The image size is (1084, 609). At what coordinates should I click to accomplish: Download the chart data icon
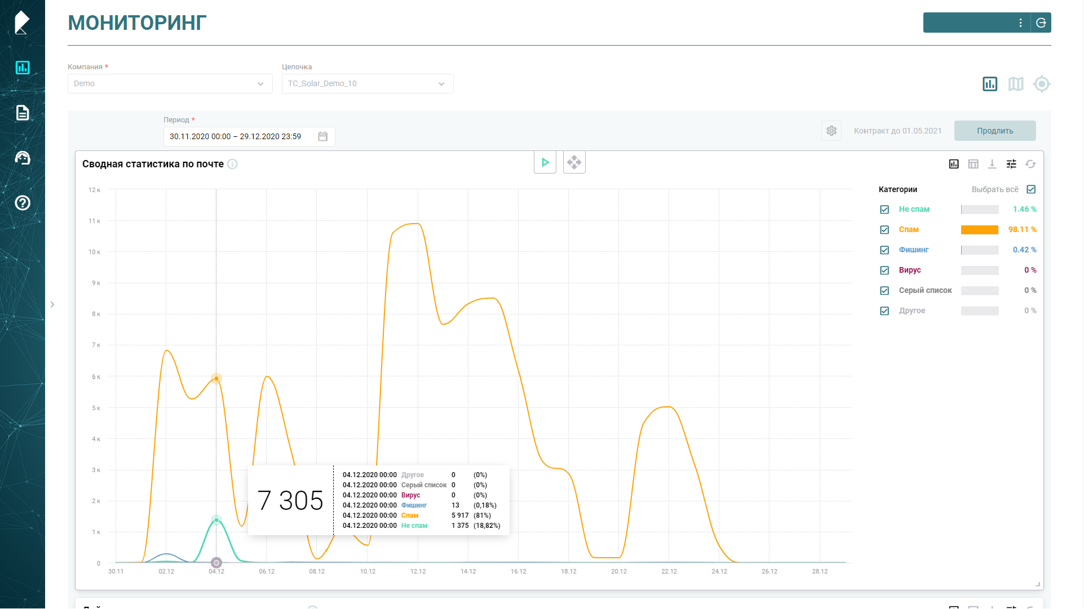(992, 164)
